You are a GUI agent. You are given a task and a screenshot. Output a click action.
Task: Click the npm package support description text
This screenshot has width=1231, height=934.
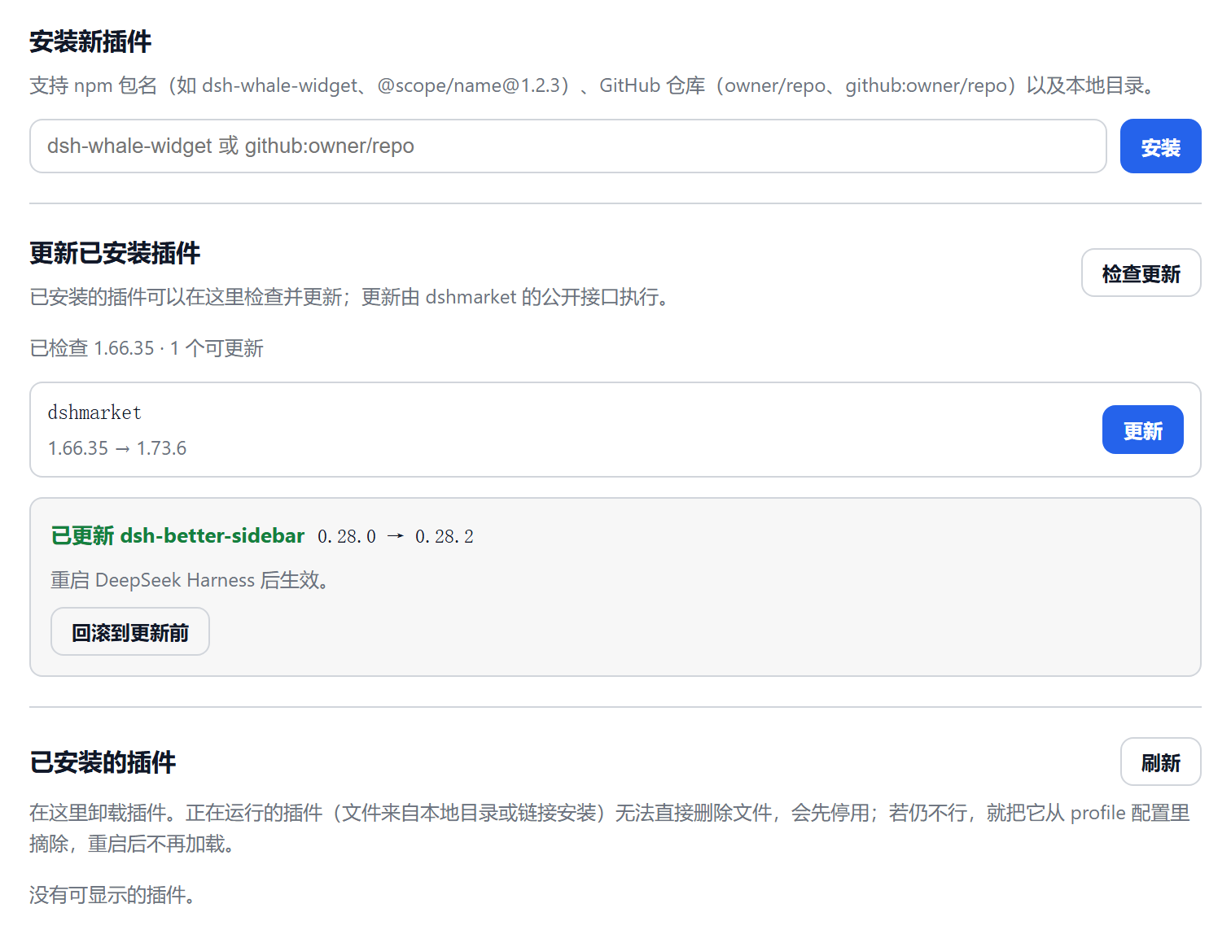[x=594, y=85]
